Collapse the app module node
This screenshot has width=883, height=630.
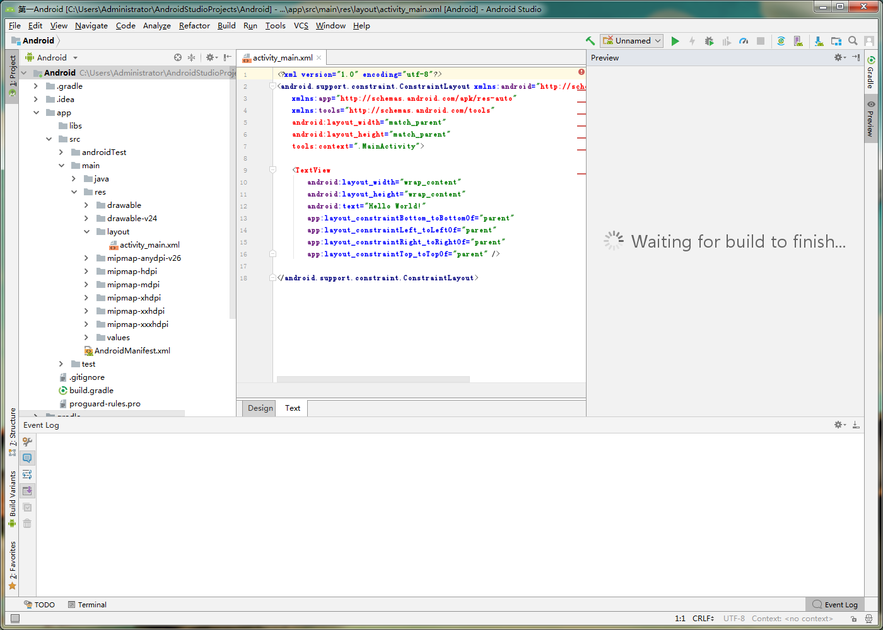36,113
